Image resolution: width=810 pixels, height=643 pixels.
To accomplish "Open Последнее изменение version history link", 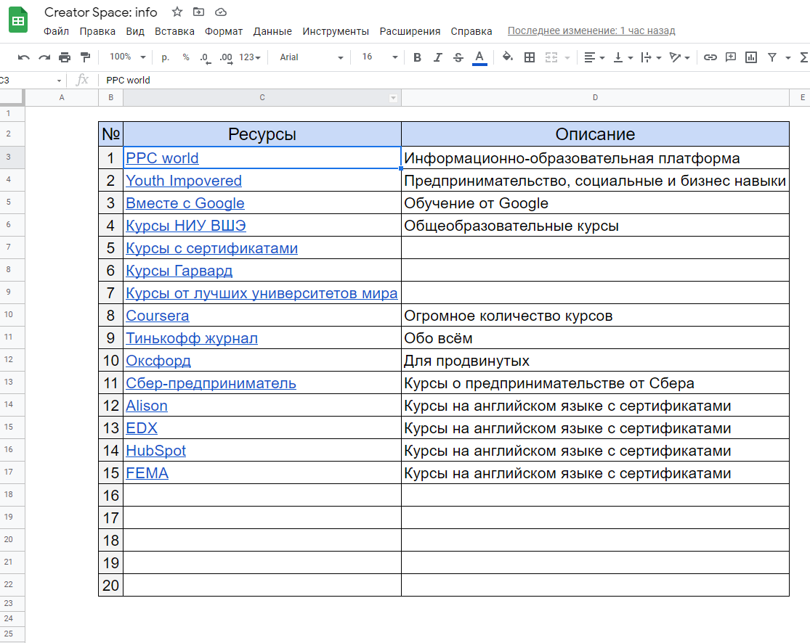I will point(591,31).
